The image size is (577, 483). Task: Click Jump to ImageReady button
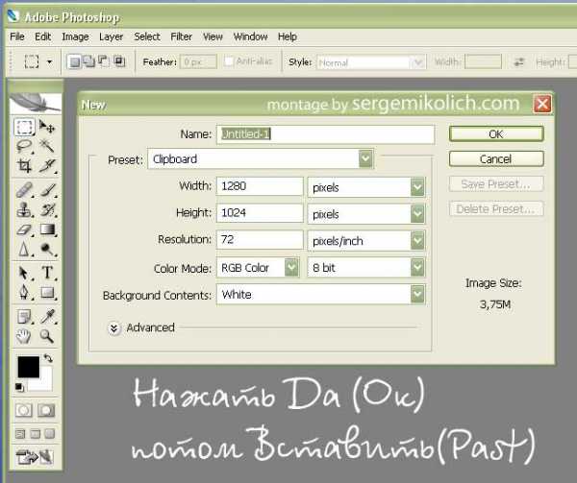[x=35, y=456]
